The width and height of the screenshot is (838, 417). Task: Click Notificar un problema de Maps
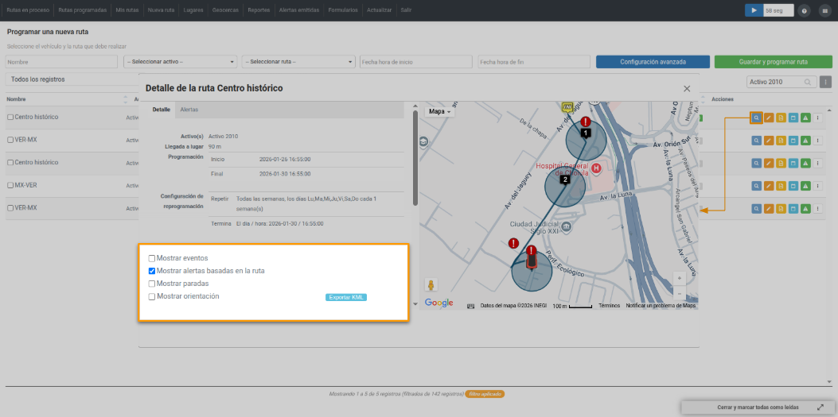click(661, 306)
